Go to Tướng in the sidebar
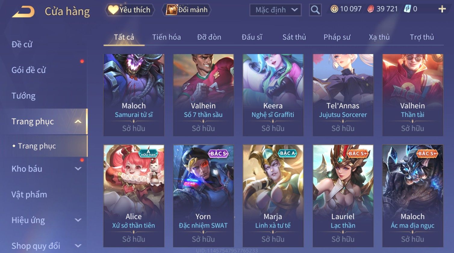This screenshot has height=253, width=454. coord(23,96)
